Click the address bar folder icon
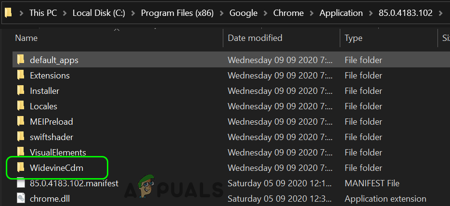This screenshot has width=450, height=206. pyautogui.click(x=8, y=13)
